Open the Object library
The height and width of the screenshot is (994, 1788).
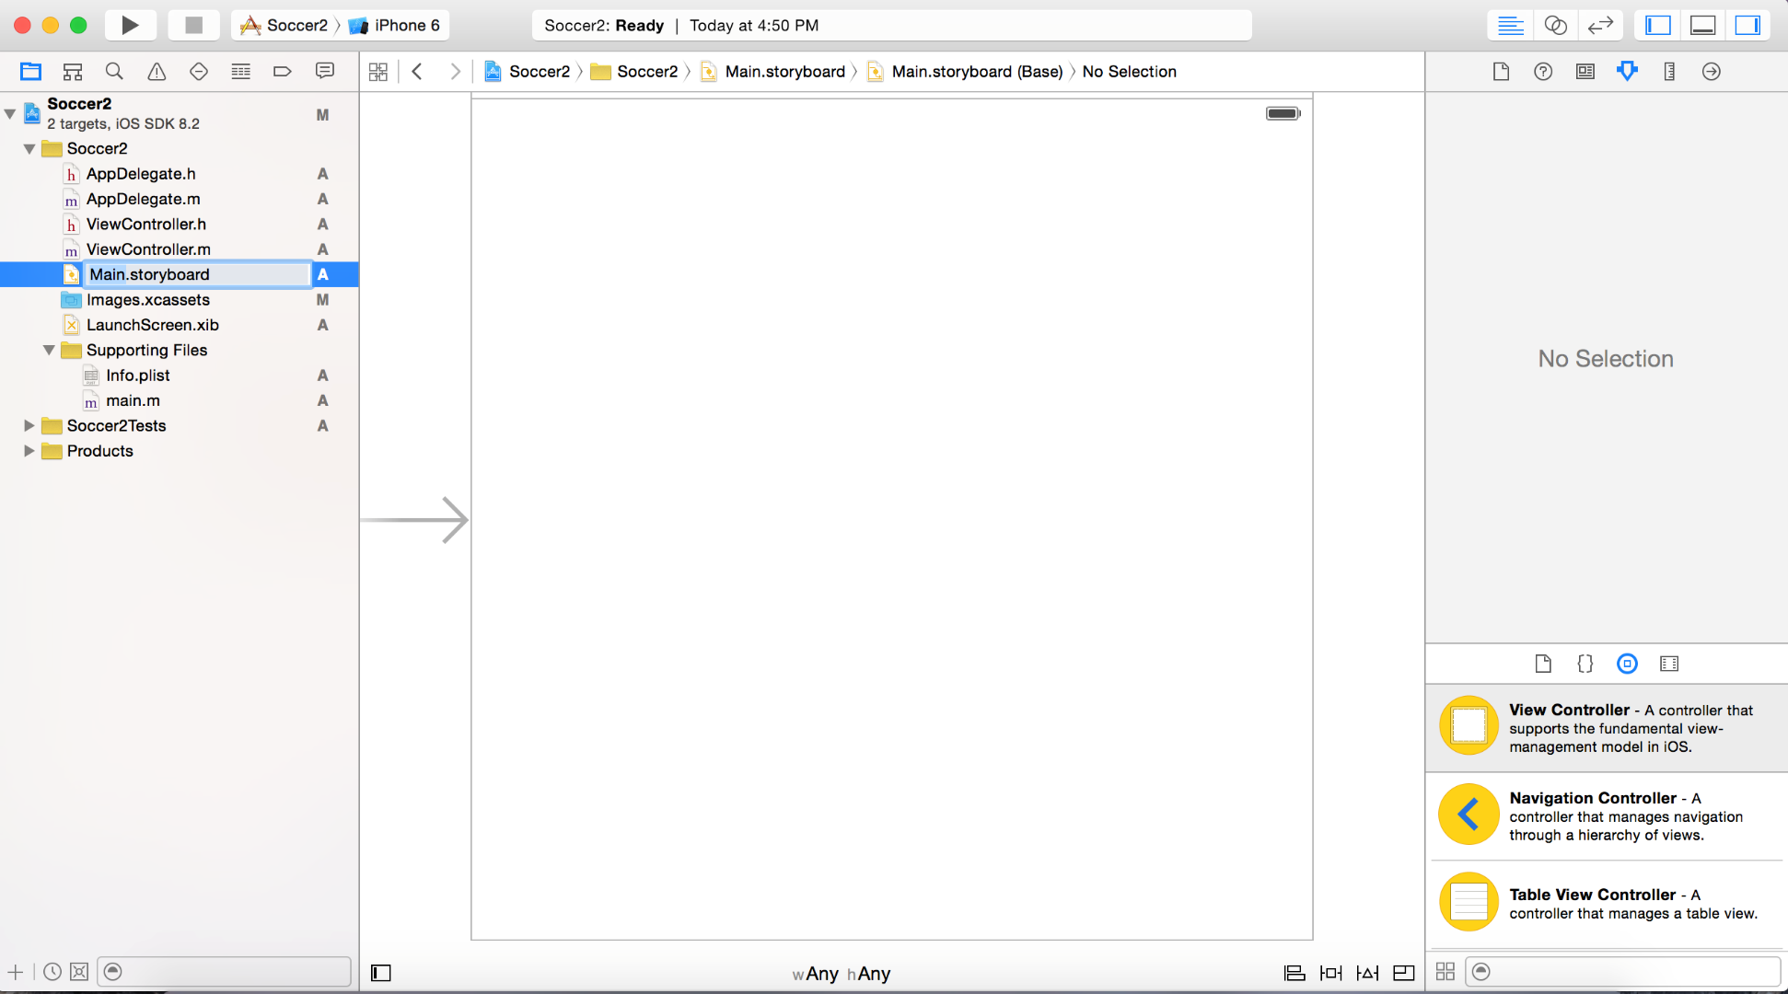pos(1626,663)
